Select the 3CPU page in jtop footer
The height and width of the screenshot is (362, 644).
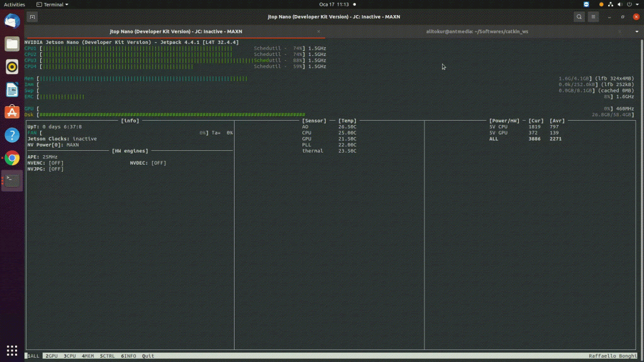(x=69, y=356)
